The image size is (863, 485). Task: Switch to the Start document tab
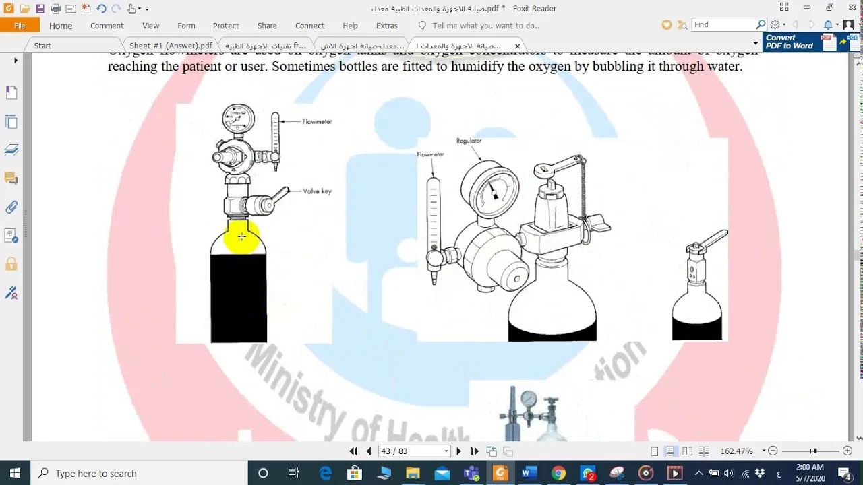(42, 46)
